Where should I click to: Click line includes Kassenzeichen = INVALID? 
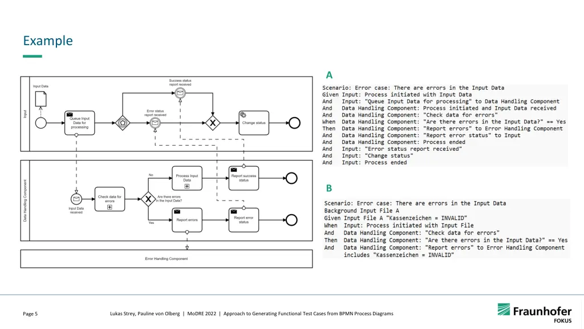(399, 255)
